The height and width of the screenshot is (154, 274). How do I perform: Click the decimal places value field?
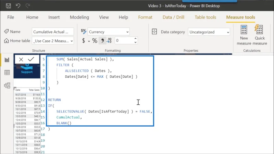coord(124,40)
